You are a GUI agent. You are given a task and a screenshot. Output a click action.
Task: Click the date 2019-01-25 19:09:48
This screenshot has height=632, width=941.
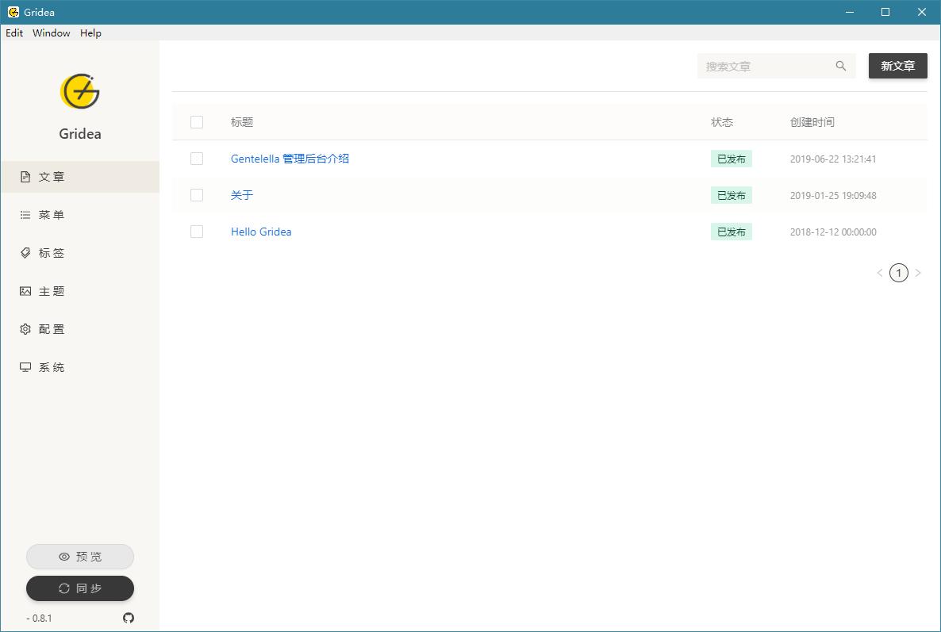833,196
